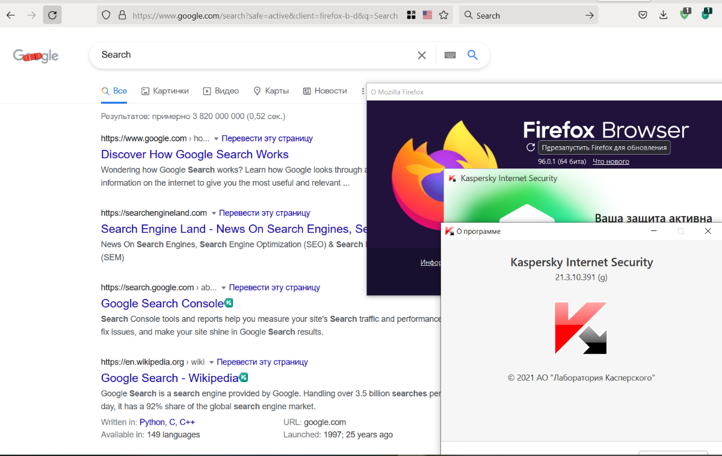This screenshot has height=456, width=722.
Task: Click 'Перевести эту страницу' for search.google.com result
Action: pos(274,288)
